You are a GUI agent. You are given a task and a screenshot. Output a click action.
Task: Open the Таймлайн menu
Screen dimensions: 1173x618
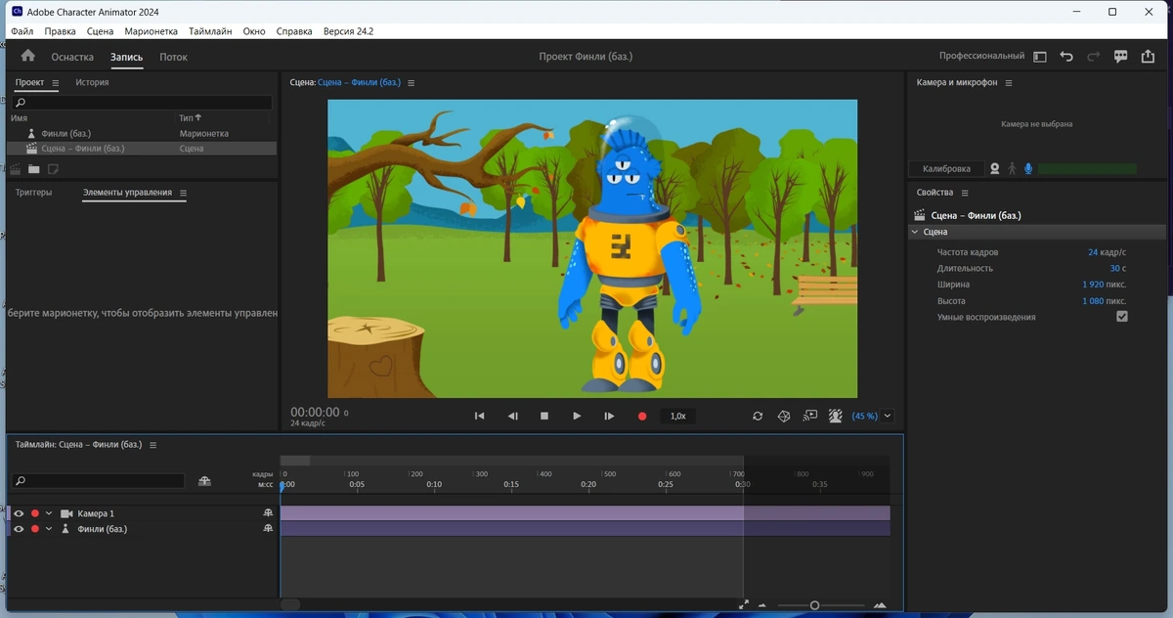tap(211, 31)
